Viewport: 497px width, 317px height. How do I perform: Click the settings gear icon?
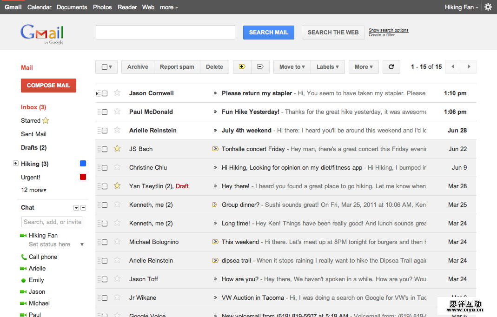[x=488, y=7]
